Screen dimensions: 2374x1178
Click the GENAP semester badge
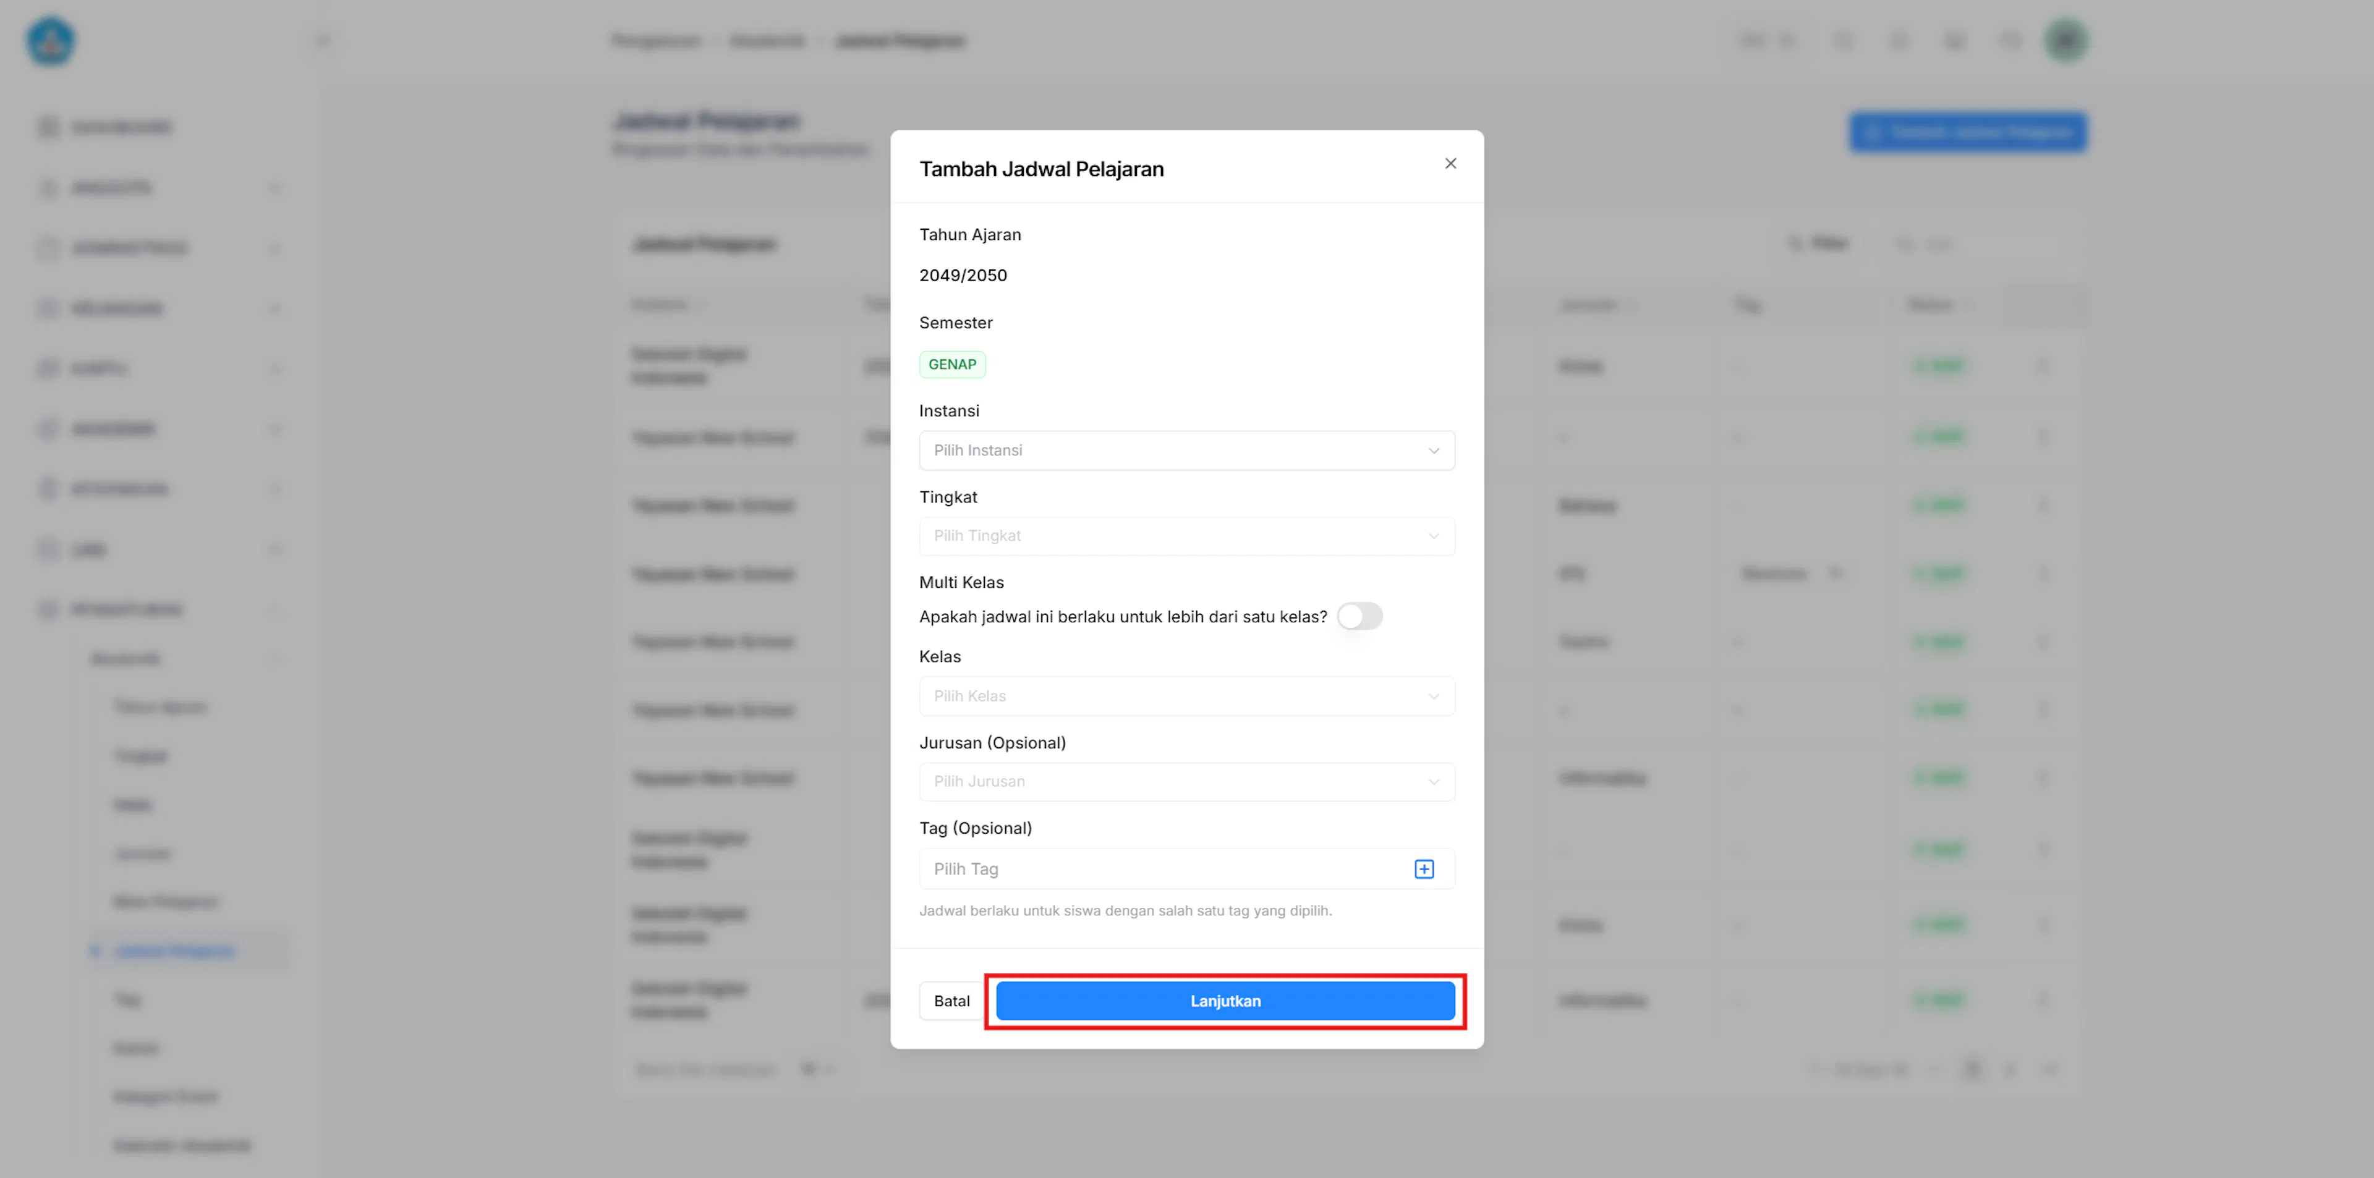coord(952,365)
